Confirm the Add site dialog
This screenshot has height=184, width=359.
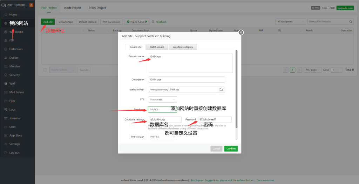(x=231, y=149)
